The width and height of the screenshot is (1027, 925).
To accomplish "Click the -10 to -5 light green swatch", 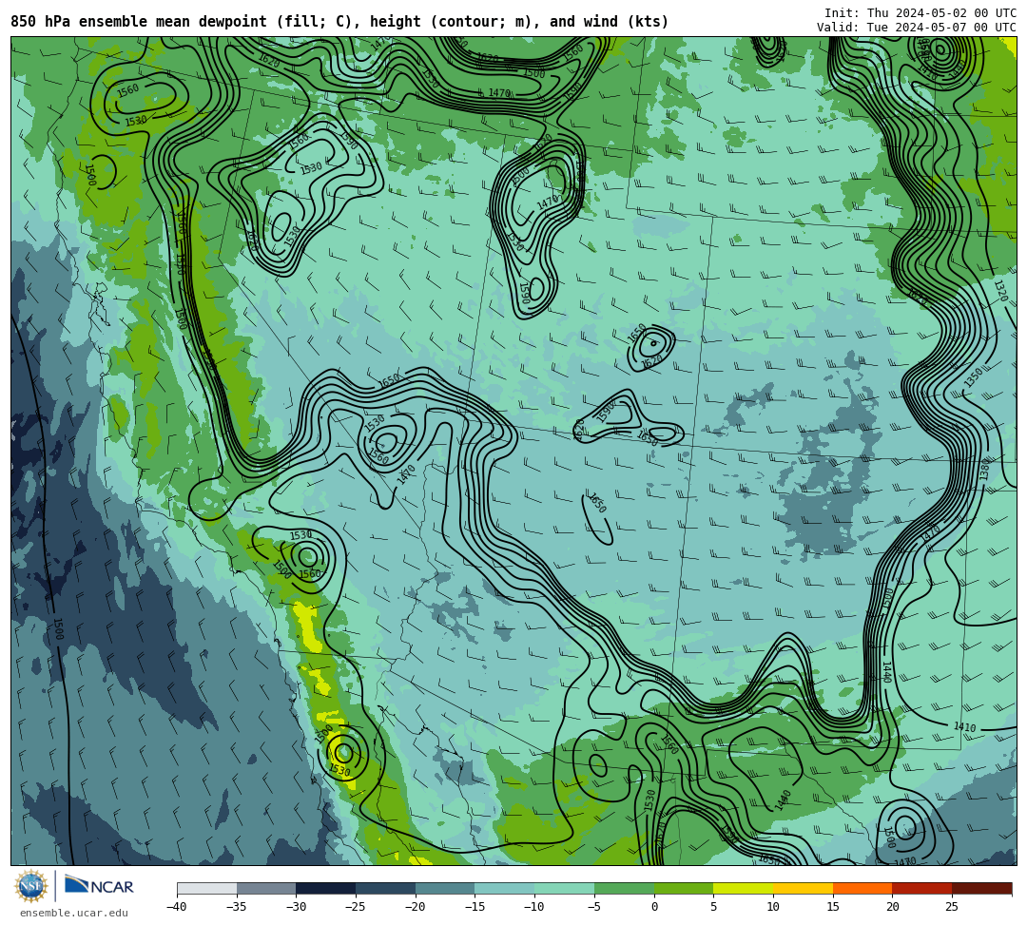I will click(565, 888).
